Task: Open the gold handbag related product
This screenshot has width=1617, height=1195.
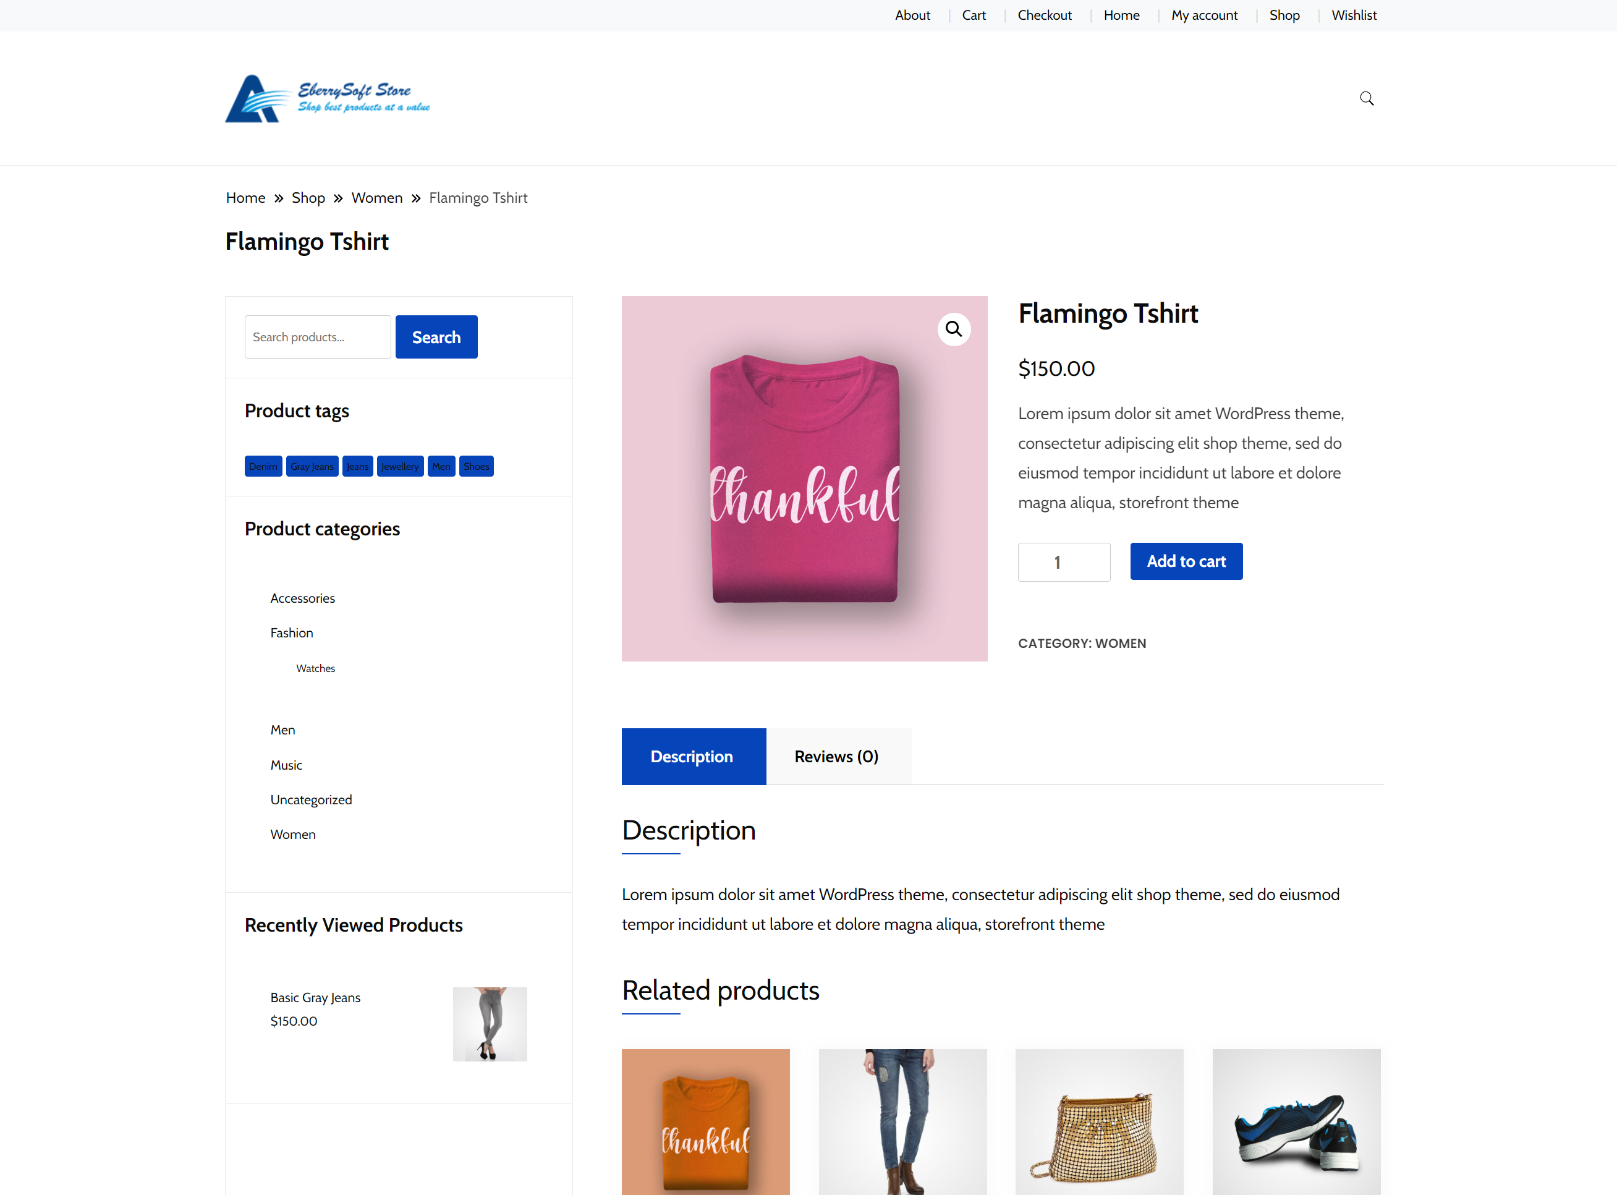Action: point(1099,1121)
